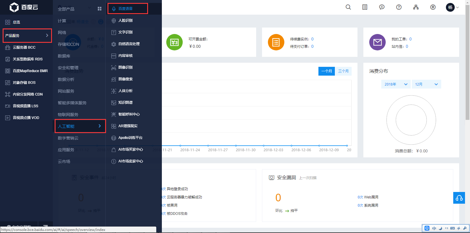The height and width of the screenshot is (233, 470).
Task: Click the 百度MapReduce BMR sidebar icon
Action: pos(8,71)
